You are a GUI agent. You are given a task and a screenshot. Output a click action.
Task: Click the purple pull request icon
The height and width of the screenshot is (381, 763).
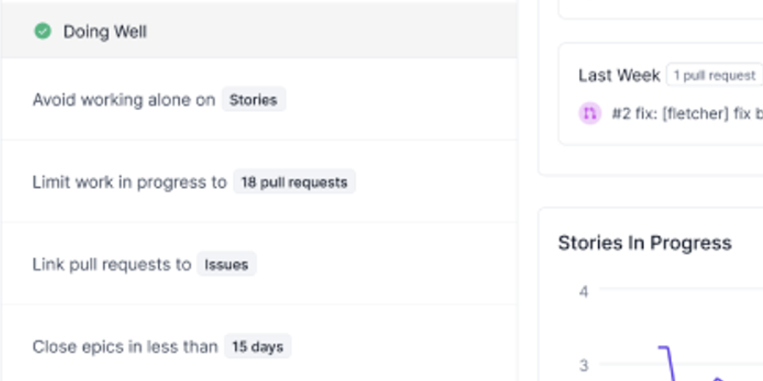pos(590,114)
